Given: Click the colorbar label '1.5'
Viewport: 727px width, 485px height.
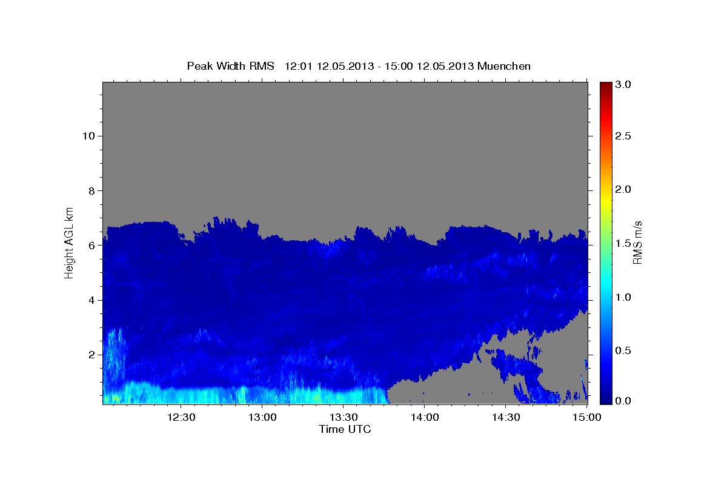Looking at the screenshot, I should pos(623,243).
